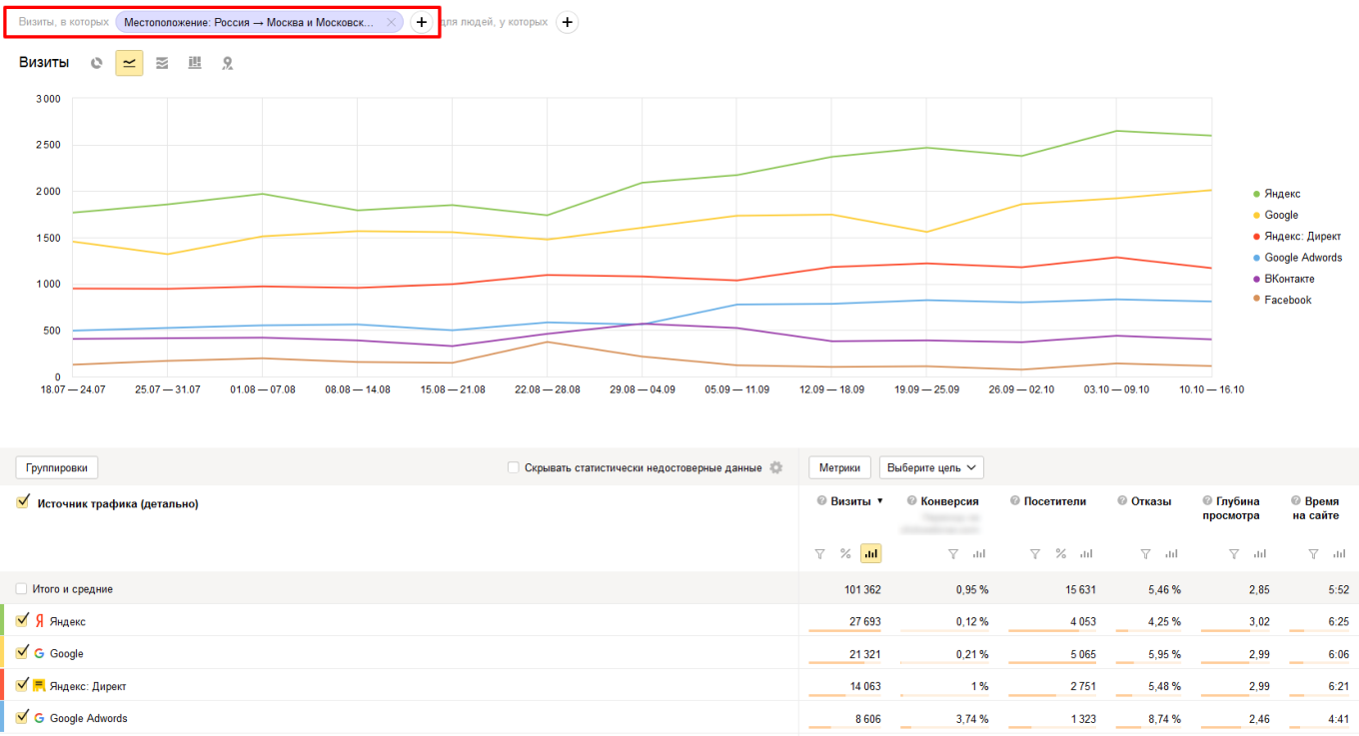
Task: Edit the Местоположение: Россия segment chip
Action: (x=249, y=22)
